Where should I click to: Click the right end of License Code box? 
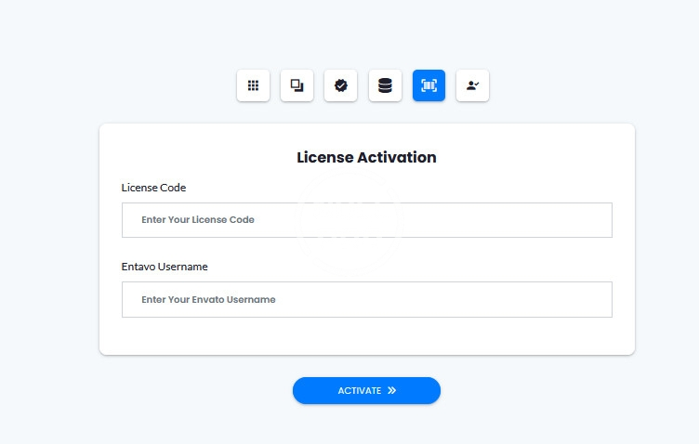click(595, 220)
